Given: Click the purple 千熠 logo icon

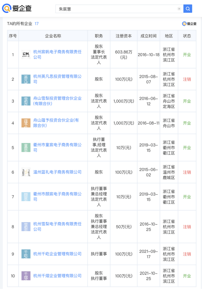Looking at the screenshot, I should (x=26, y=276).
